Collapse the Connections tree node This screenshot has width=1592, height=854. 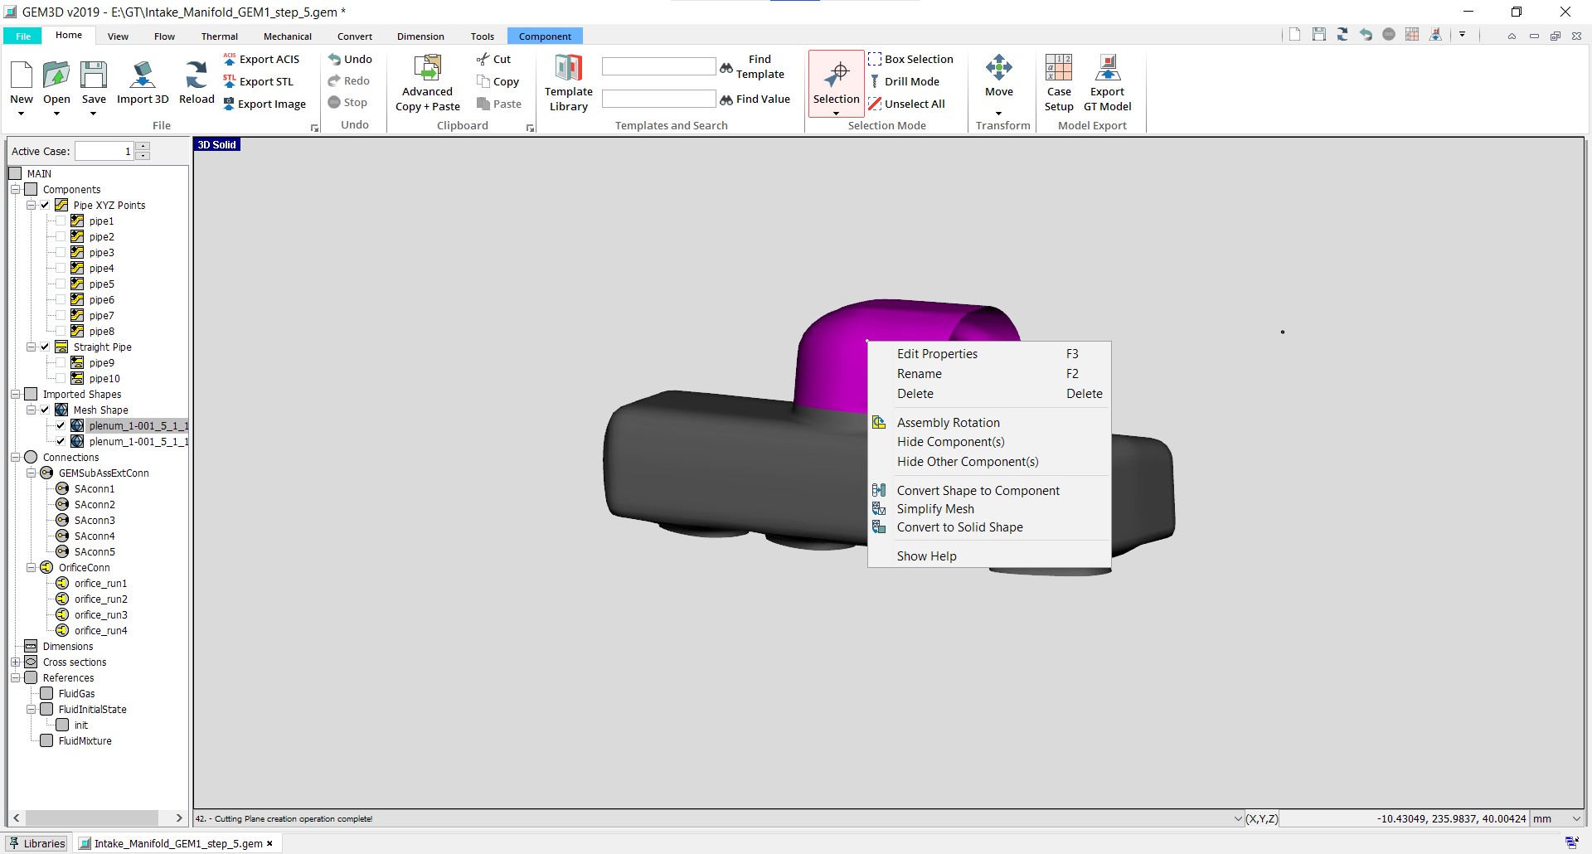tap(15, 457)
